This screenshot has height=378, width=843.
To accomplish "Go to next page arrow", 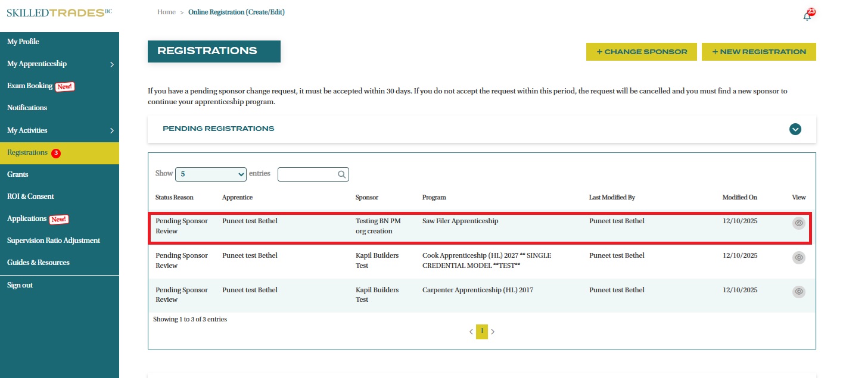I will click(493, 332).
